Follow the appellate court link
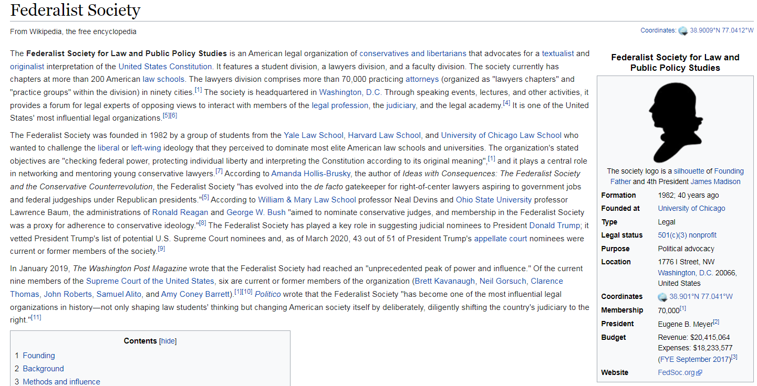The height and width of the screenshot is (386, 757). [x=500, y=239]
